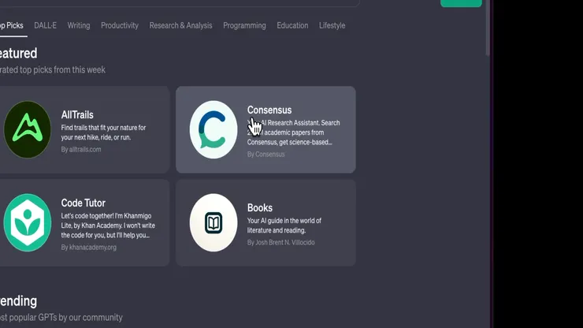Screen dimensions: 583x328
Task: Select the Education tab
Action: (292, 25)
